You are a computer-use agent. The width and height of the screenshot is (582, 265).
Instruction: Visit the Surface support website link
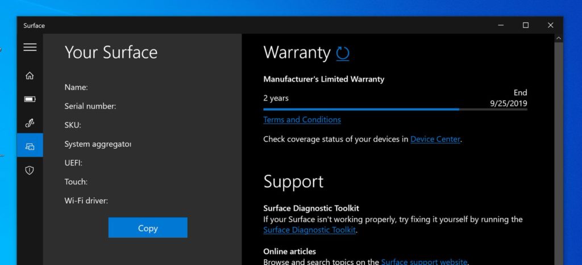pos(423,262)
